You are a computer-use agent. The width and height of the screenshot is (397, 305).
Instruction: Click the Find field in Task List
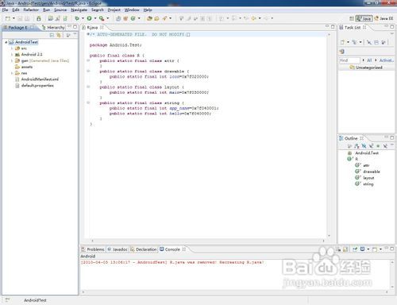[x=349, y=60]
